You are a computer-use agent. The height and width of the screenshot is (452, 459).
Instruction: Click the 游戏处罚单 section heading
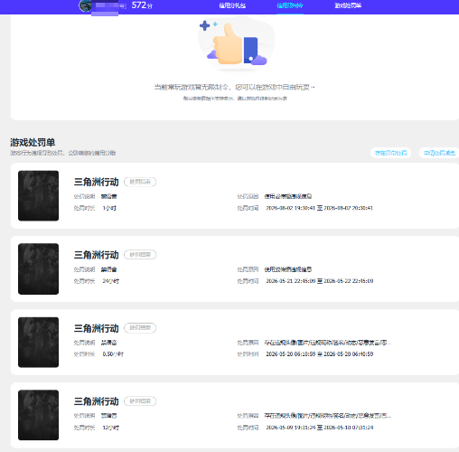click(x=33, y=142)
